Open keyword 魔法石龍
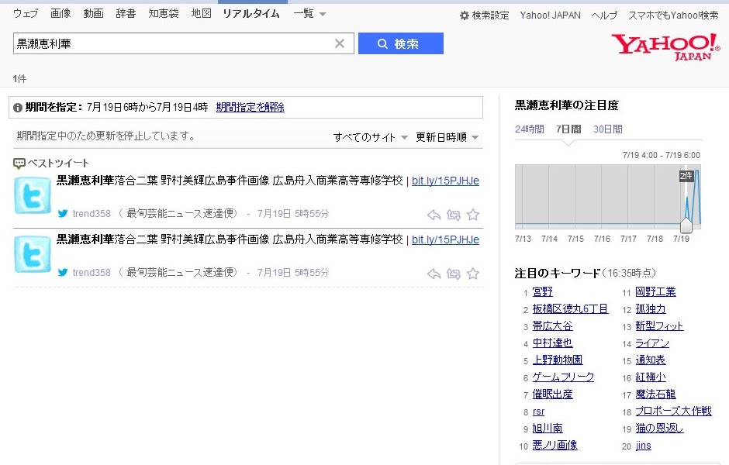 (x=655, y=394)
